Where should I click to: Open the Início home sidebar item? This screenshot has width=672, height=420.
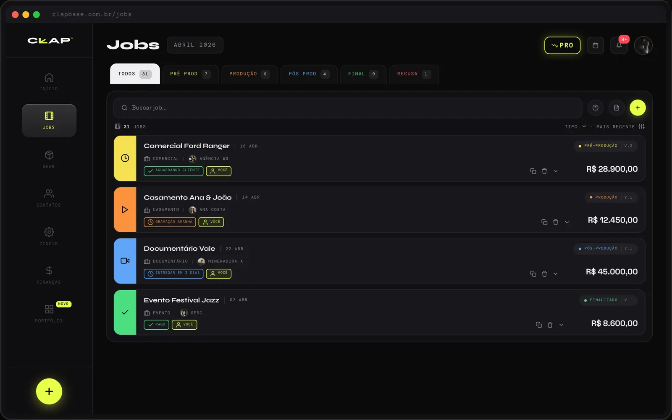click(49, 82)
